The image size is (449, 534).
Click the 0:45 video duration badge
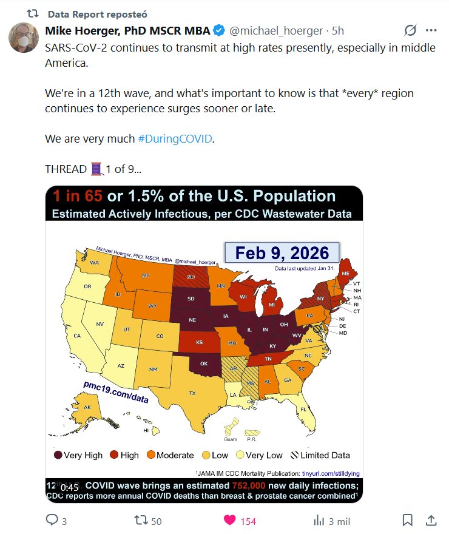point(69,487)
